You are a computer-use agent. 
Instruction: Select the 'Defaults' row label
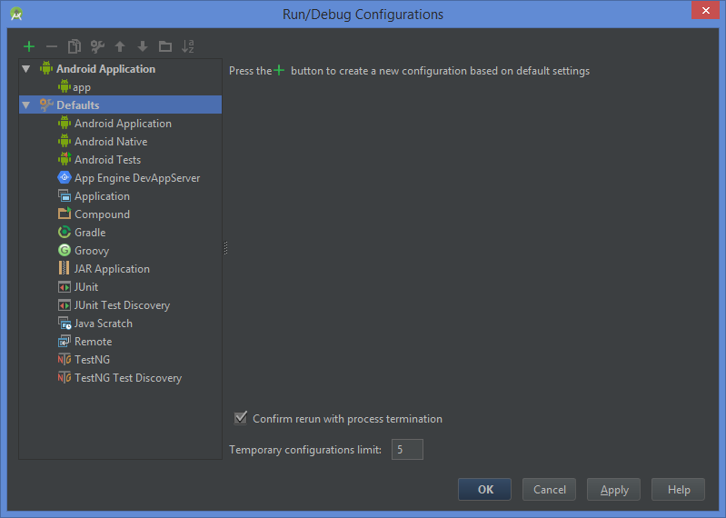coord(78,105)
